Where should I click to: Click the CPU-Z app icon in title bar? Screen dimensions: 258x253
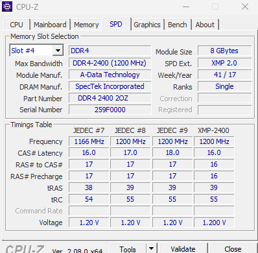7,6
